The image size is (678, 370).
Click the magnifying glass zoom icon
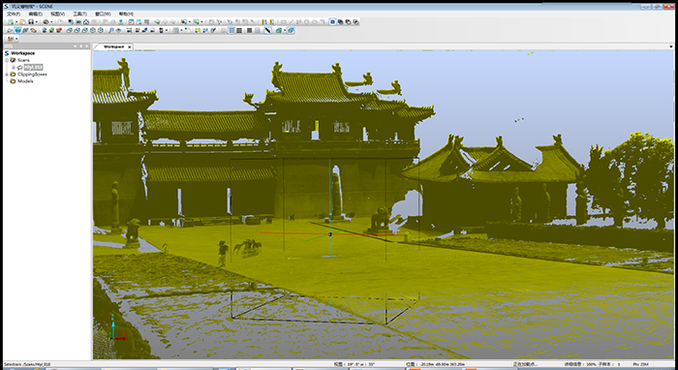tap(110, 30)
